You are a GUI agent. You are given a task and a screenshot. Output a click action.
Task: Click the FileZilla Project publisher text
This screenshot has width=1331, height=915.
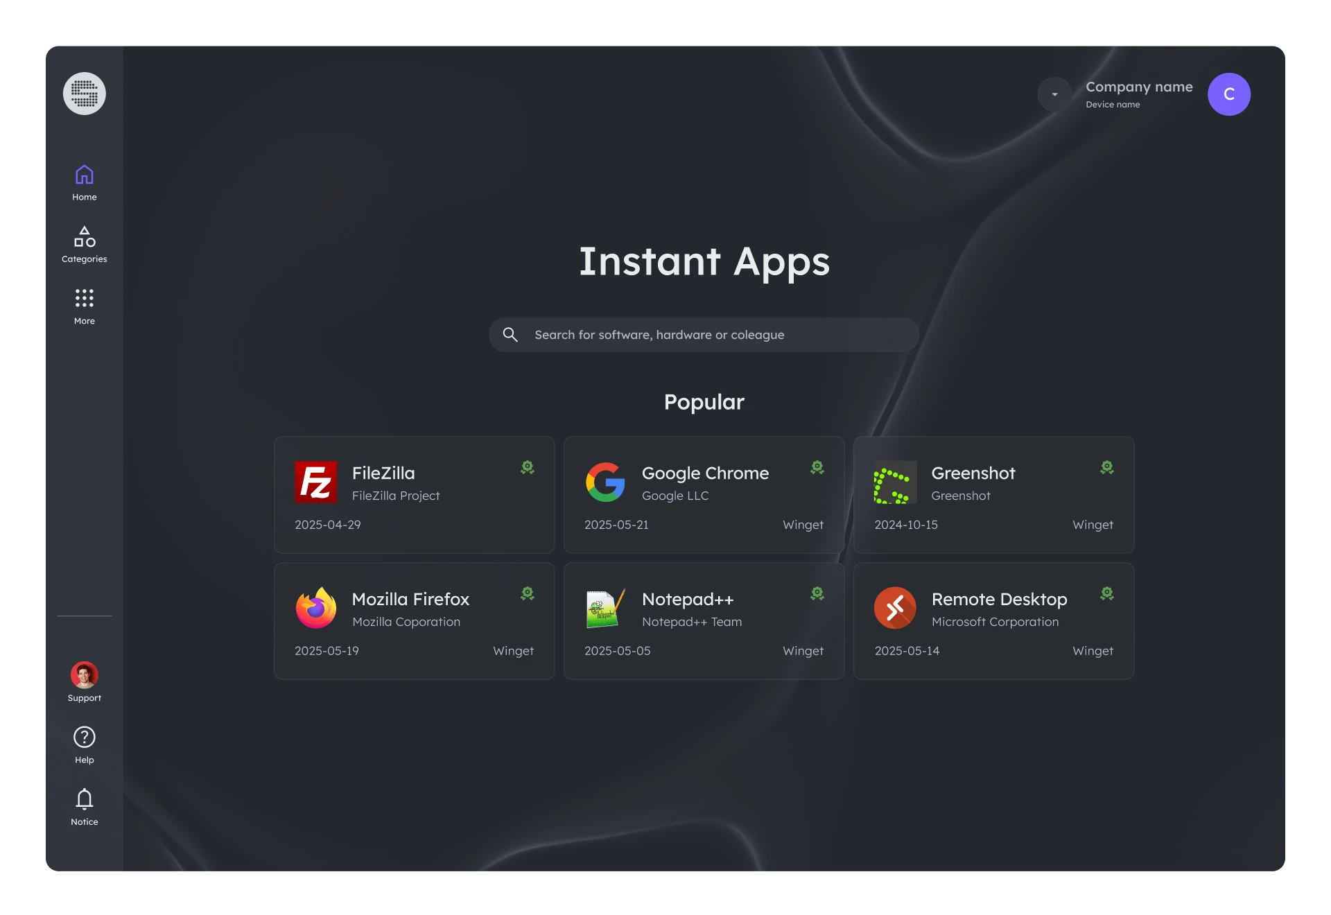tap(396, 496)
